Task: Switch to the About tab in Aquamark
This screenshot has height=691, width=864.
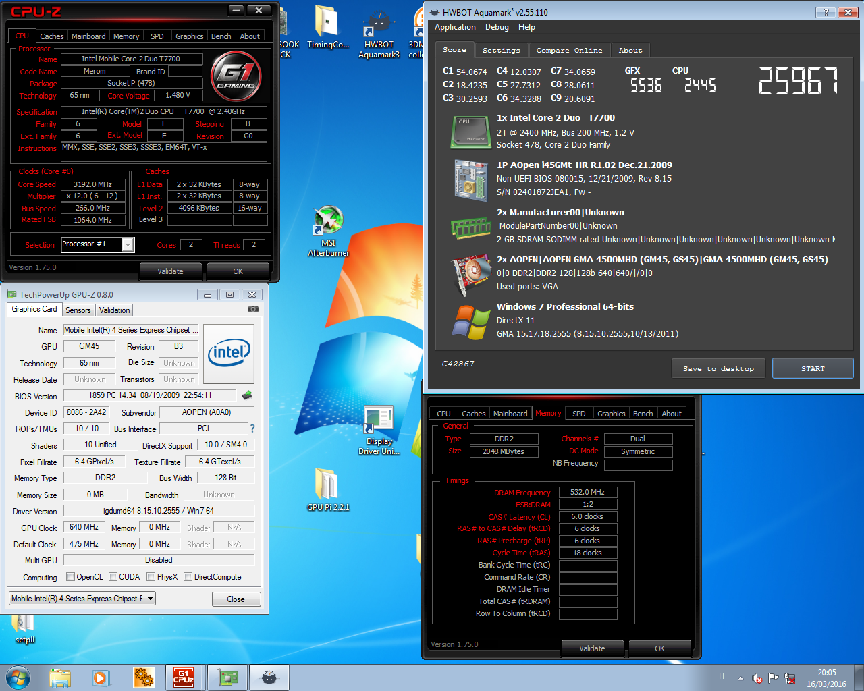Action: click(x=630, y=51)
